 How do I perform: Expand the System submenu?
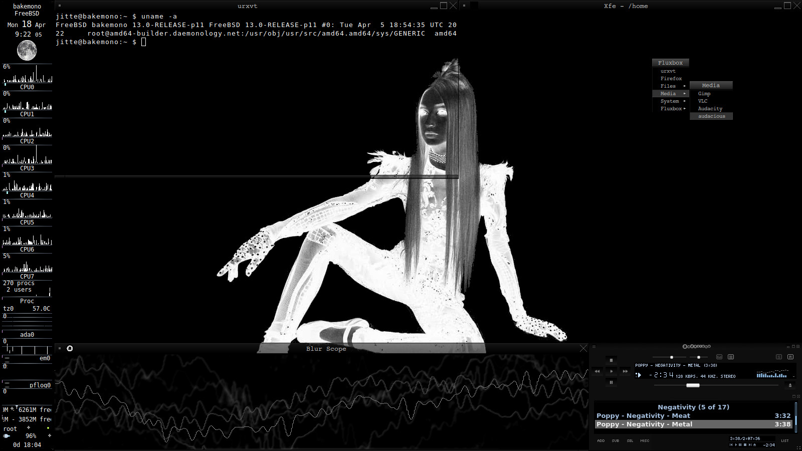pyautogui.click(x=671, y=101)
